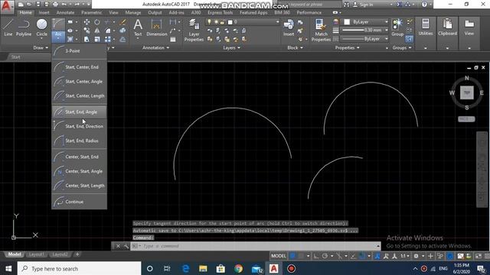Image resolution: width=490 pixels, height=275 pixels.
Task: Toggle Object Snap in status bar
Action: (x=362, y=256)
